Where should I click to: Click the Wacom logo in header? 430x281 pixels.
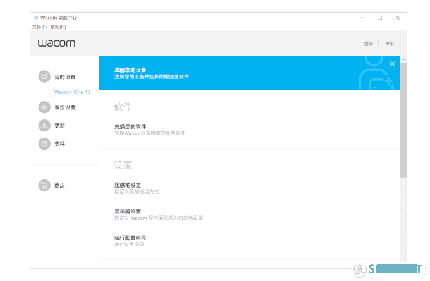[56, 44]
